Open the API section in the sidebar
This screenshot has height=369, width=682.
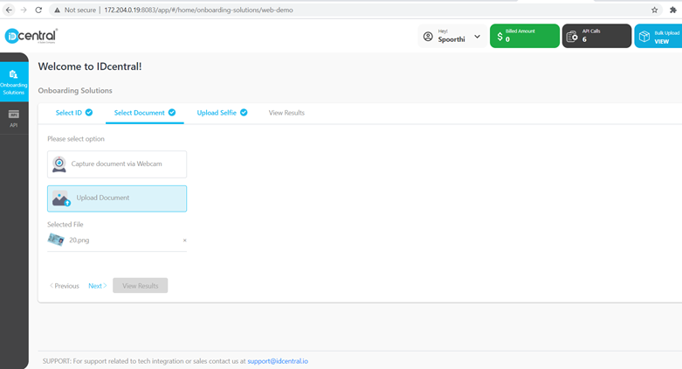pos(14,119)
